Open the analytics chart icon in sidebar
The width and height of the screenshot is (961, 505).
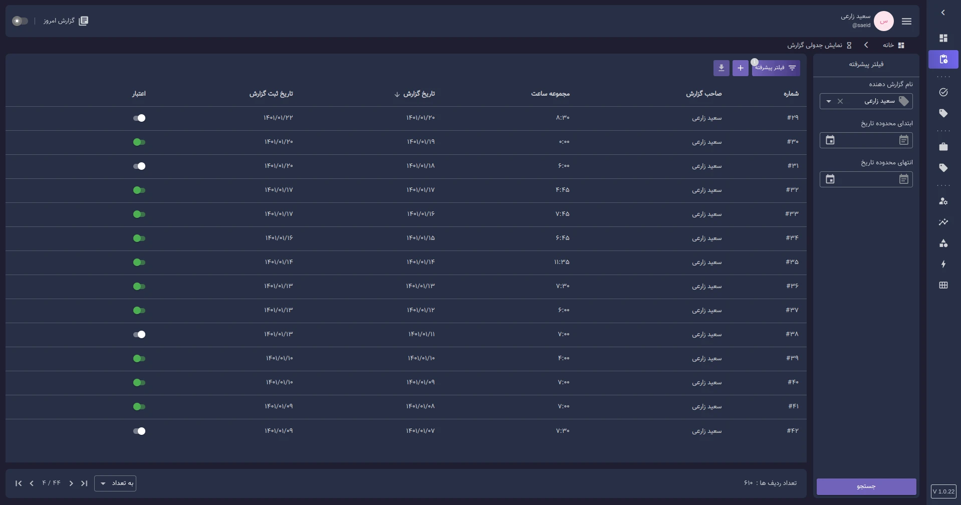[x=943, y=222]
